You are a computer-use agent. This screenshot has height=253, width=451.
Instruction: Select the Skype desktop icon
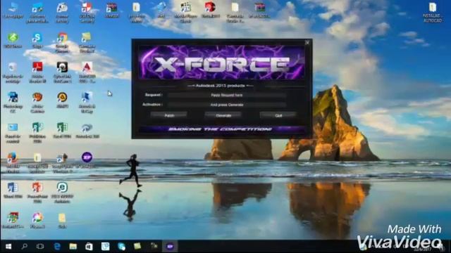(x=37, y=41)
